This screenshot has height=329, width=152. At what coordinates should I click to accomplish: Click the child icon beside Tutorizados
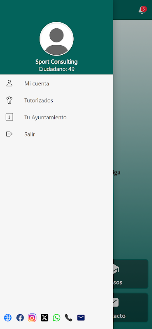[x=9, y=100]
